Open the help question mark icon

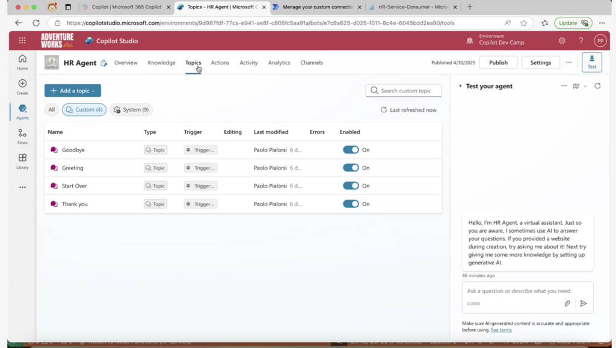pos(581,40)
